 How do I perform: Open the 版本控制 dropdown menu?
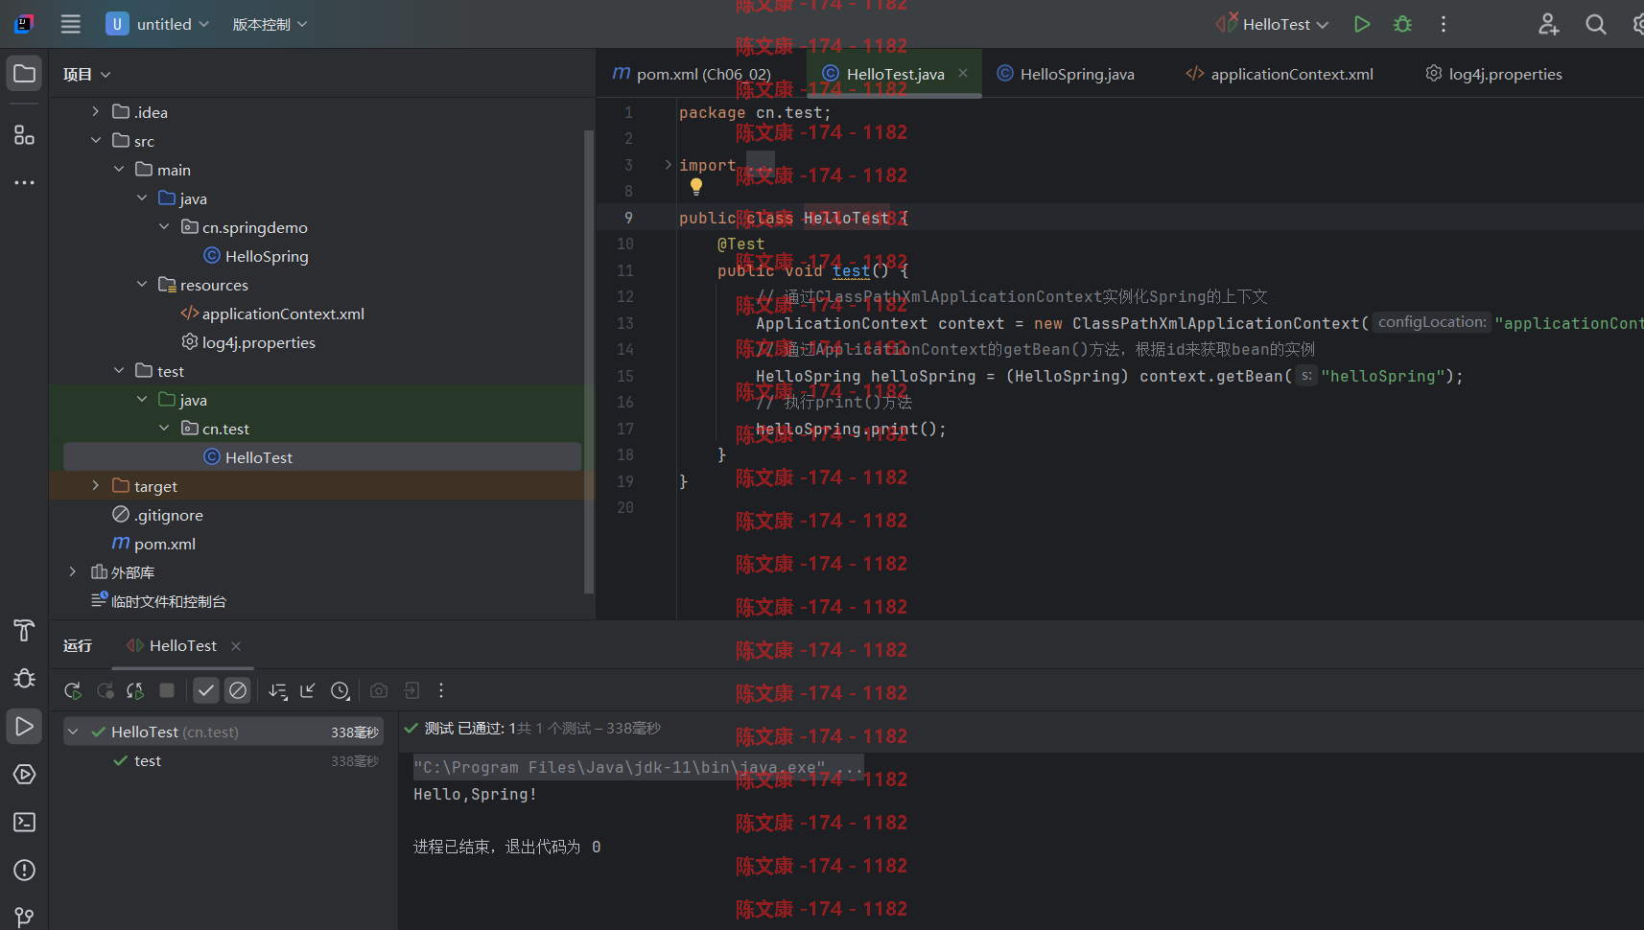(270, 24)
